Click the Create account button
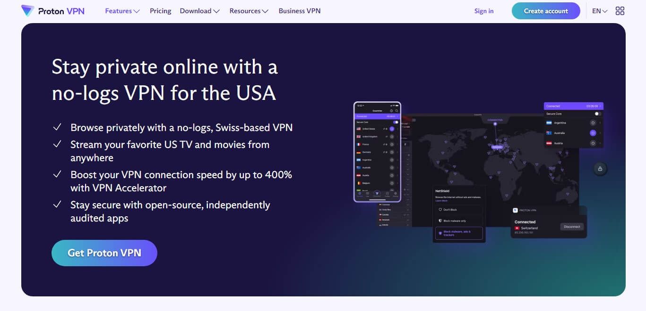The width and height of the screenshot is (646, 311). 546,11
